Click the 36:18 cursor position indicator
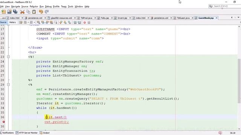241x135 pixels. coord(233,133)
